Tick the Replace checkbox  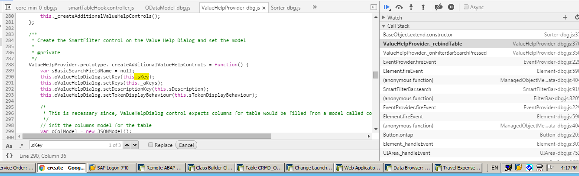(150, 145)
